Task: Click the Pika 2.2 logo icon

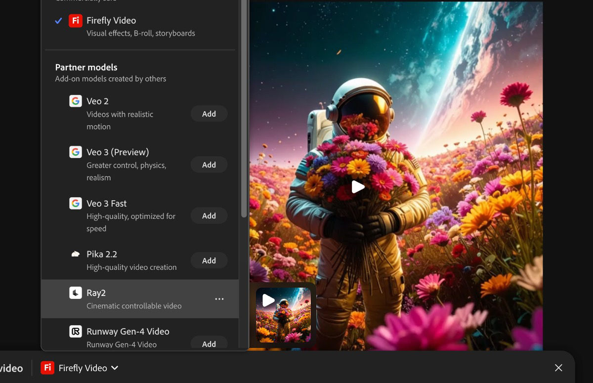Action: [76, 254]
